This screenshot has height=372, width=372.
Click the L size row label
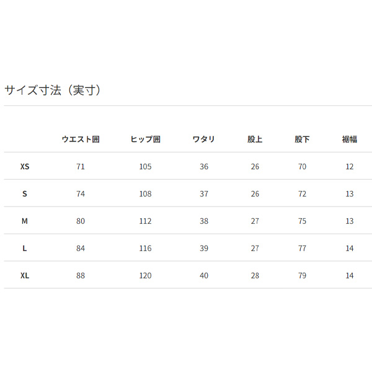click(25, 249)
